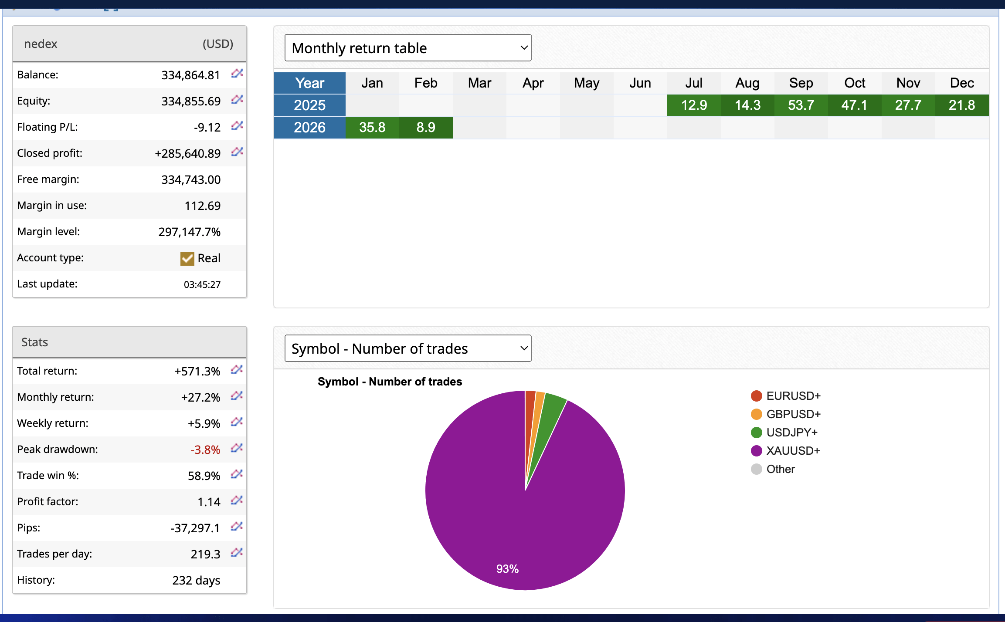
Task: Open the Peak drawdown chart icon
Action: 236,449
